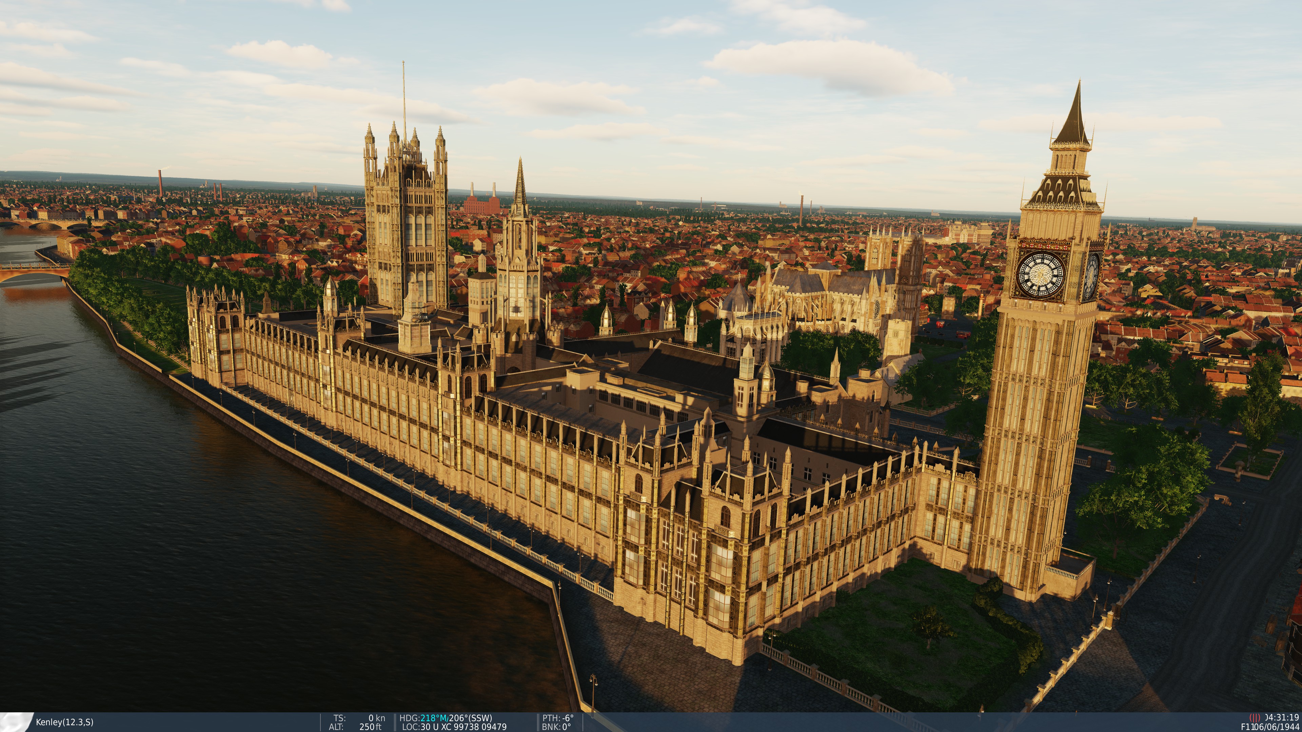Click the TS 0 kn speed readout

[359, 718]
